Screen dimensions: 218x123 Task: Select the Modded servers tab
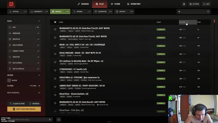(60, 12)
